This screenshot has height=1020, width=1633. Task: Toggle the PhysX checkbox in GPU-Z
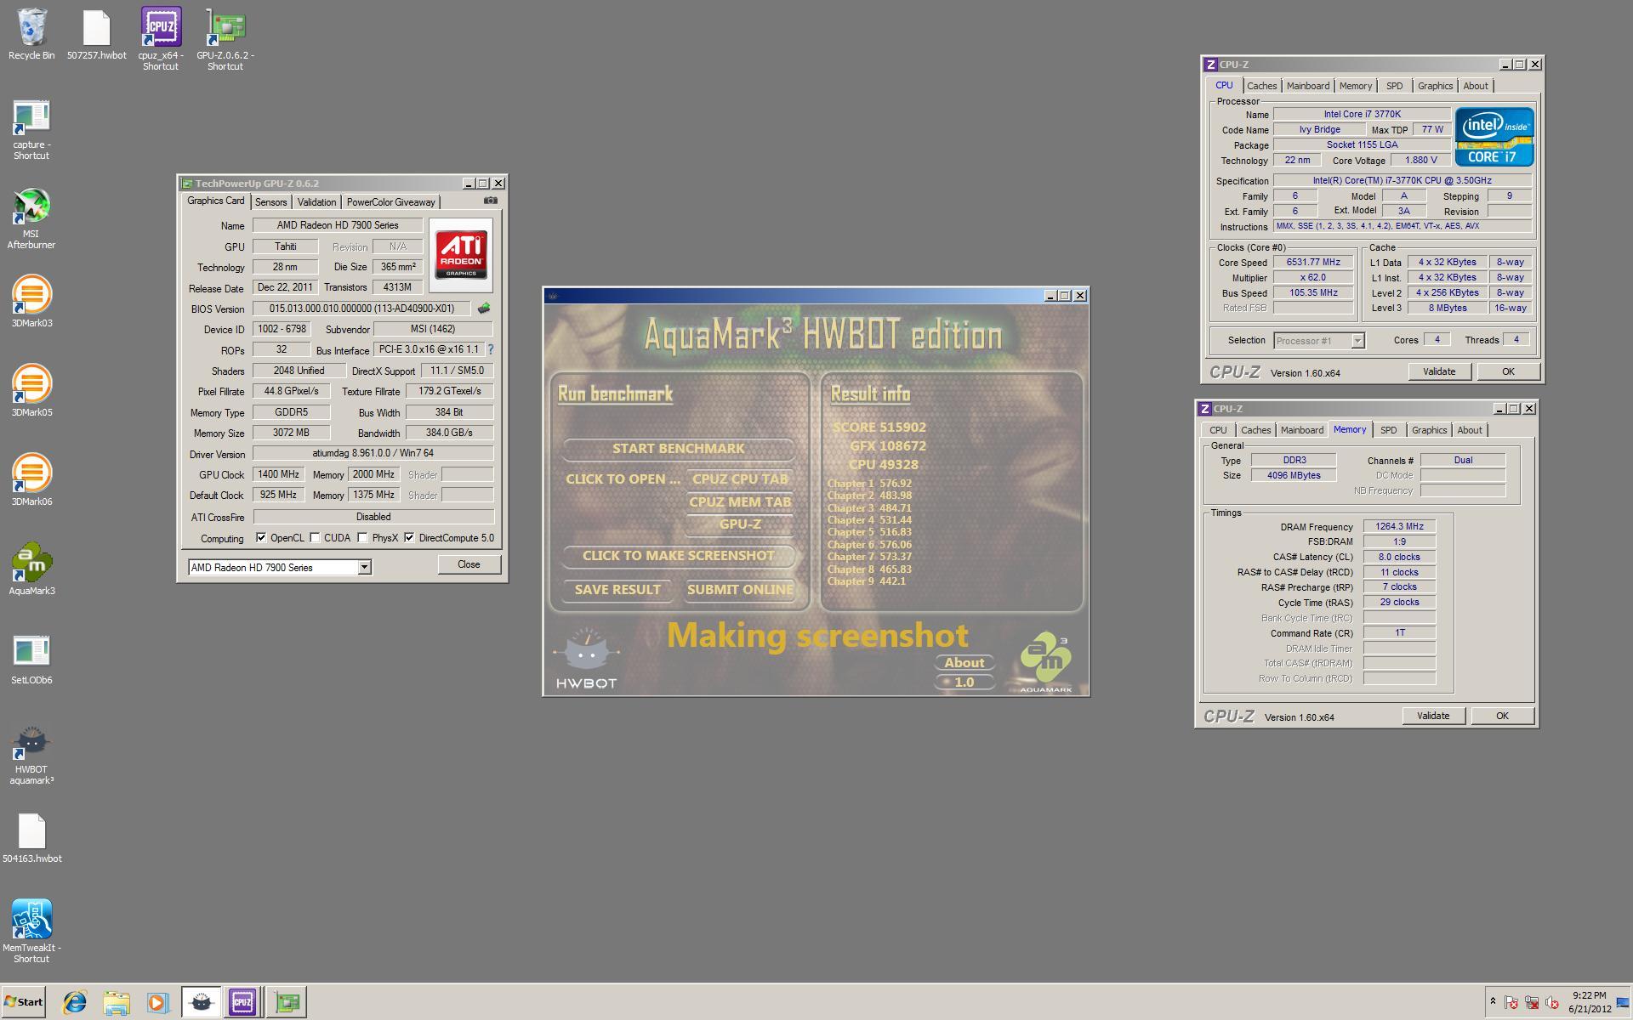coord(363,537)
